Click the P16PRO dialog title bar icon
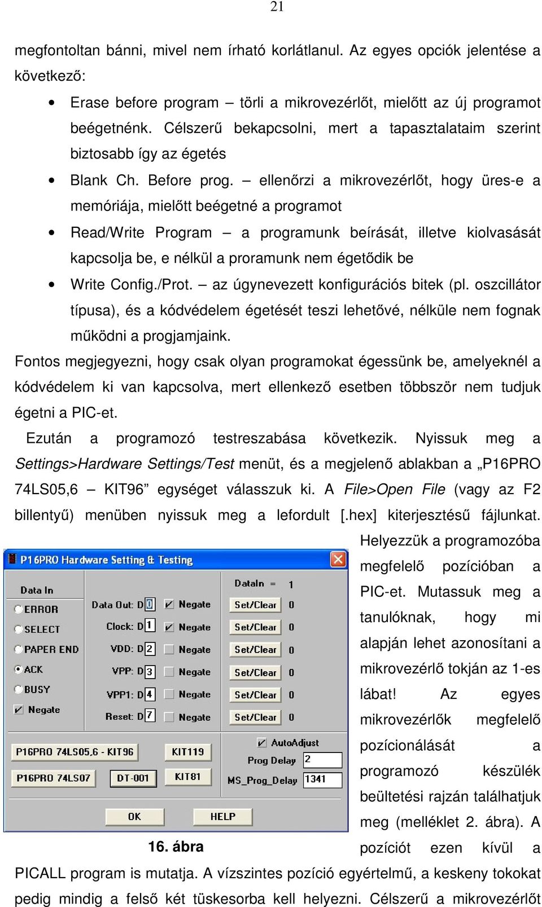This screenshot has width=542, height=907. tap(12, 560)
